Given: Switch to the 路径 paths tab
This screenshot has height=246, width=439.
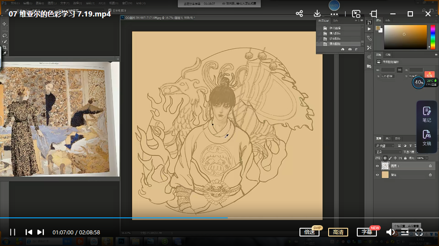Looking at the screenshot, I should click(398, 138).
